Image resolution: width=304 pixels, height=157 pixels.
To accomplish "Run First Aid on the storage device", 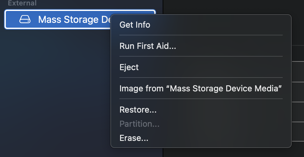I will [x=148, y=46].
